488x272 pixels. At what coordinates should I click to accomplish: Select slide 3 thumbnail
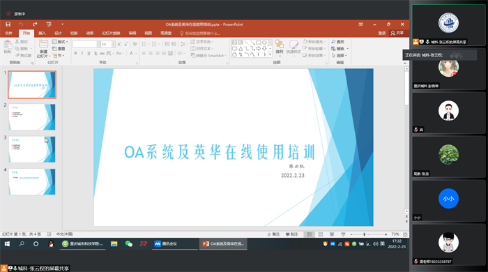pyautogui.click(x=32, y=149)
